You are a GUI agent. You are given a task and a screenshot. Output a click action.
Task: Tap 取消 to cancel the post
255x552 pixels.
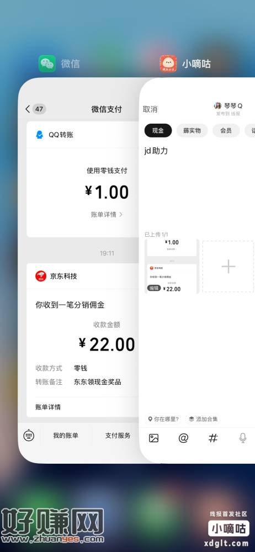pyautogui.click(x=150, y=109)
